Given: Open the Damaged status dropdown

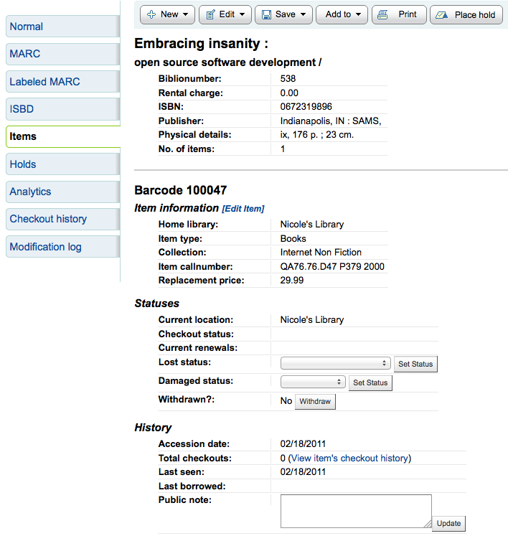Looking at the screenshot, I should point(313,382).
